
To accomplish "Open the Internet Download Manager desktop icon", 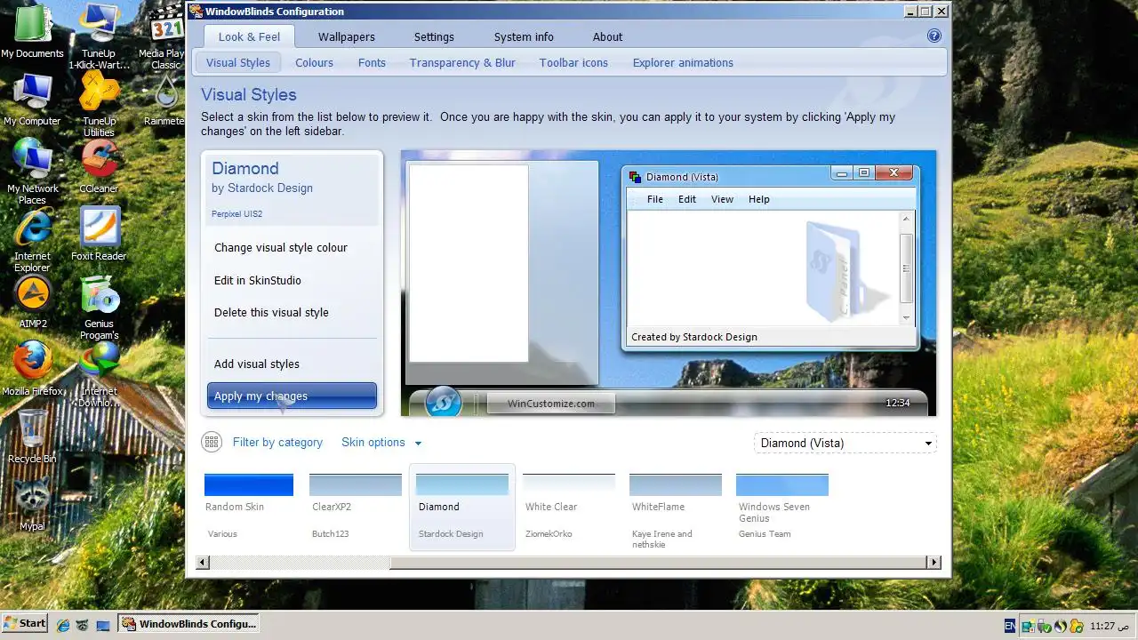I will point(100,374).
